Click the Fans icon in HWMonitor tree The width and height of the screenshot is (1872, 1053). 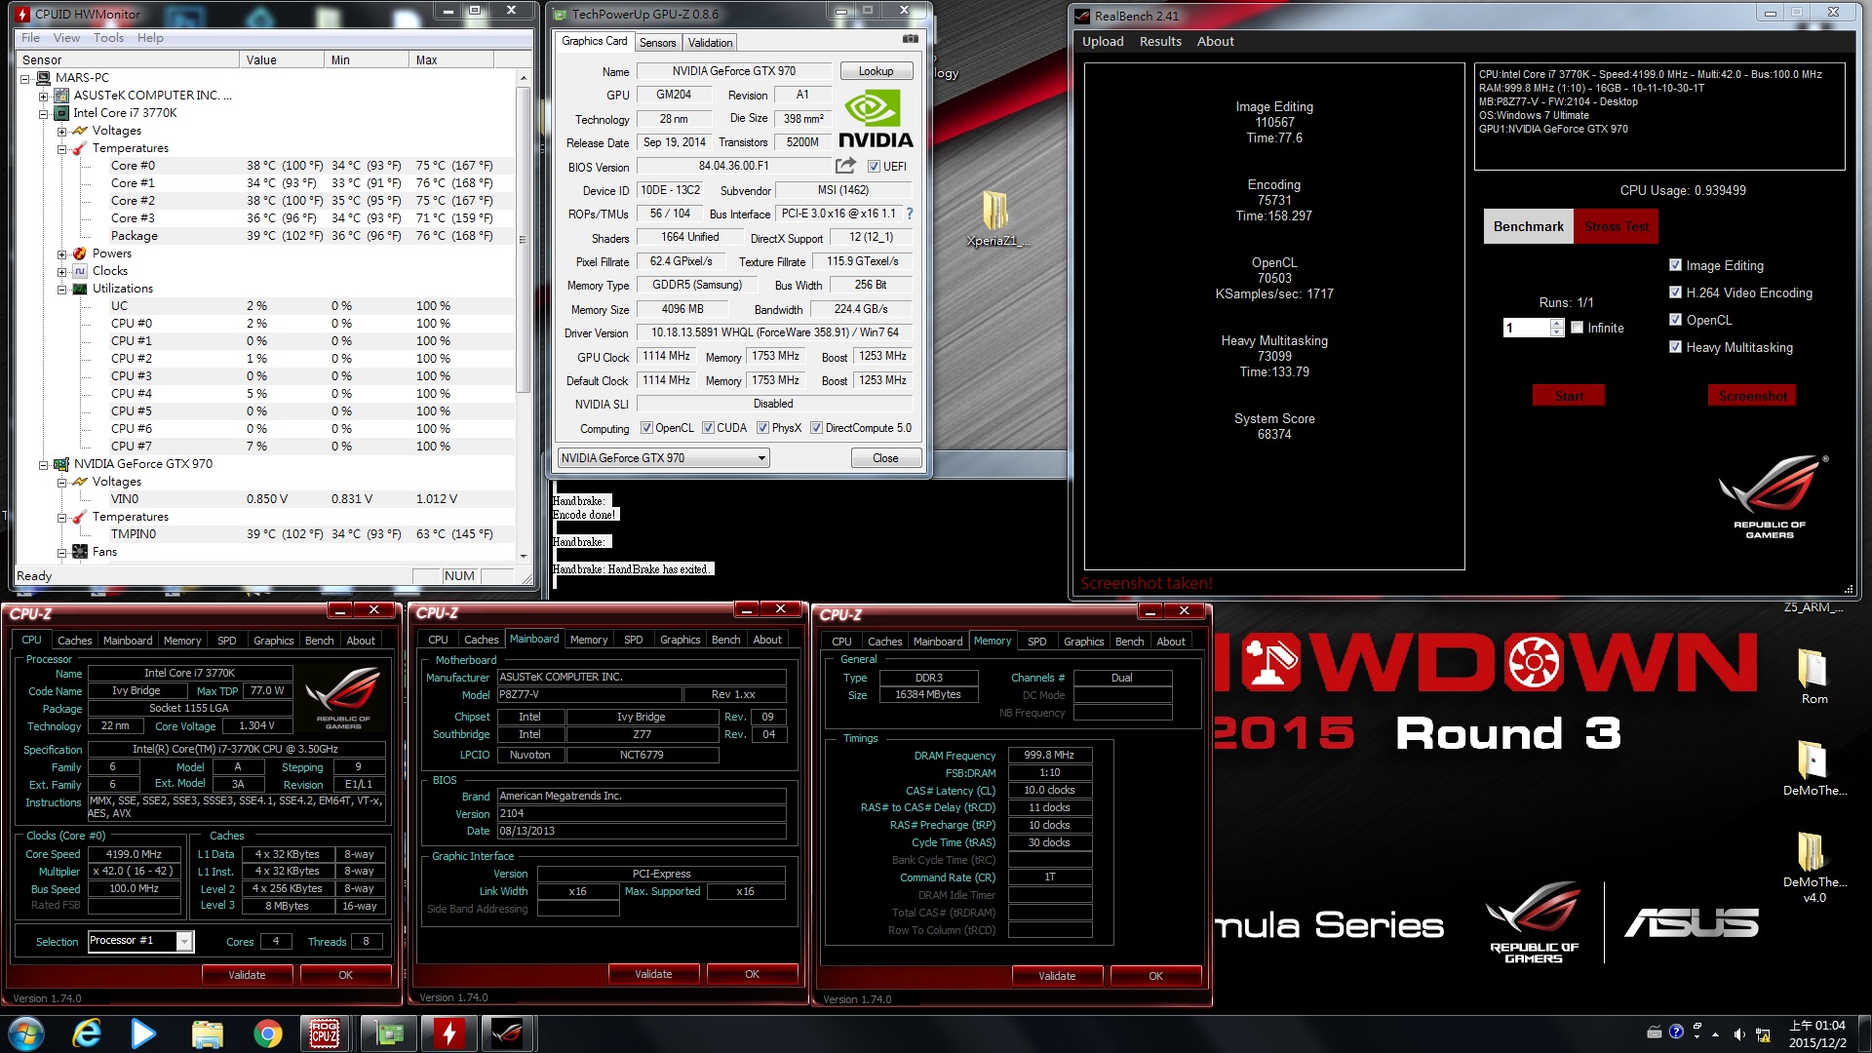tap(80, 552)
